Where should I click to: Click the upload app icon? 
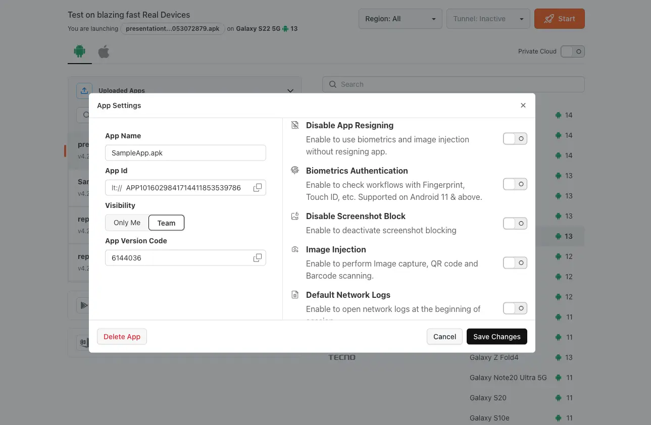click(84, 90)
